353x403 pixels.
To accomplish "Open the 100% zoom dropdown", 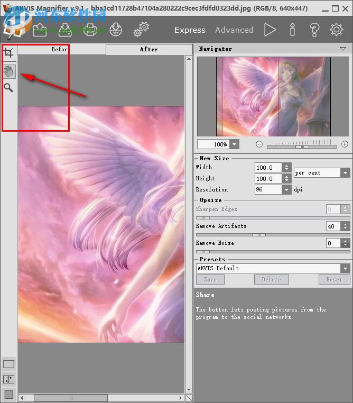I will 235,144.
